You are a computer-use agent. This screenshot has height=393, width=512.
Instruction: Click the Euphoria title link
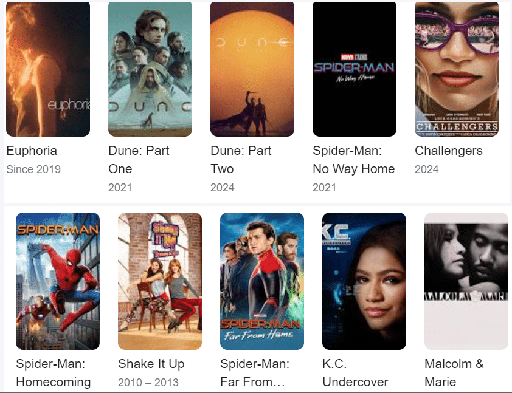coord(32,151)
